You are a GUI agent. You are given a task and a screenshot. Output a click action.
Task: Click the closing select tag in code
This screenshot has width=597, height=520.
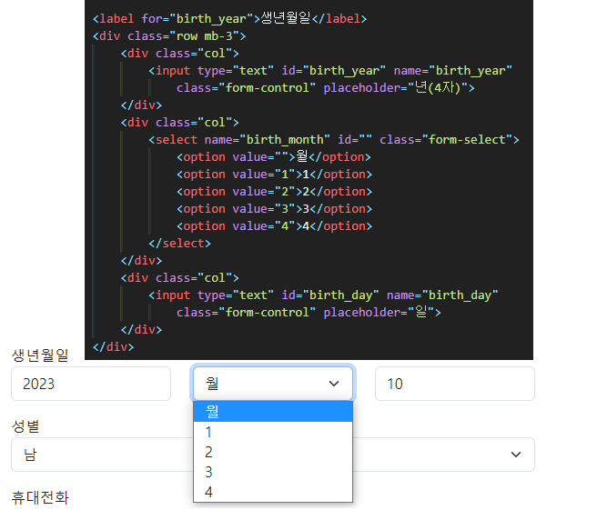click(x=179, y=243)
